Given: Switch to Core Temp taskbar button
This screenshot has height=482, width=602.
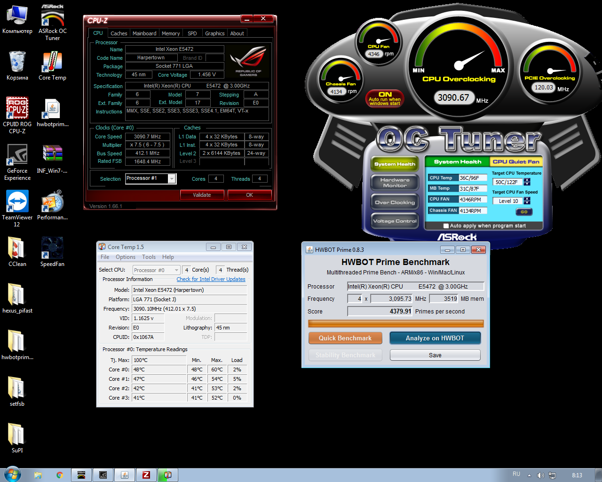Looking at the screenshot, I should tap(168, 475).
